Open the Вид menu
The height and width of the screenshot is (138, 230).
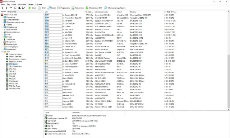coord(8,4)
